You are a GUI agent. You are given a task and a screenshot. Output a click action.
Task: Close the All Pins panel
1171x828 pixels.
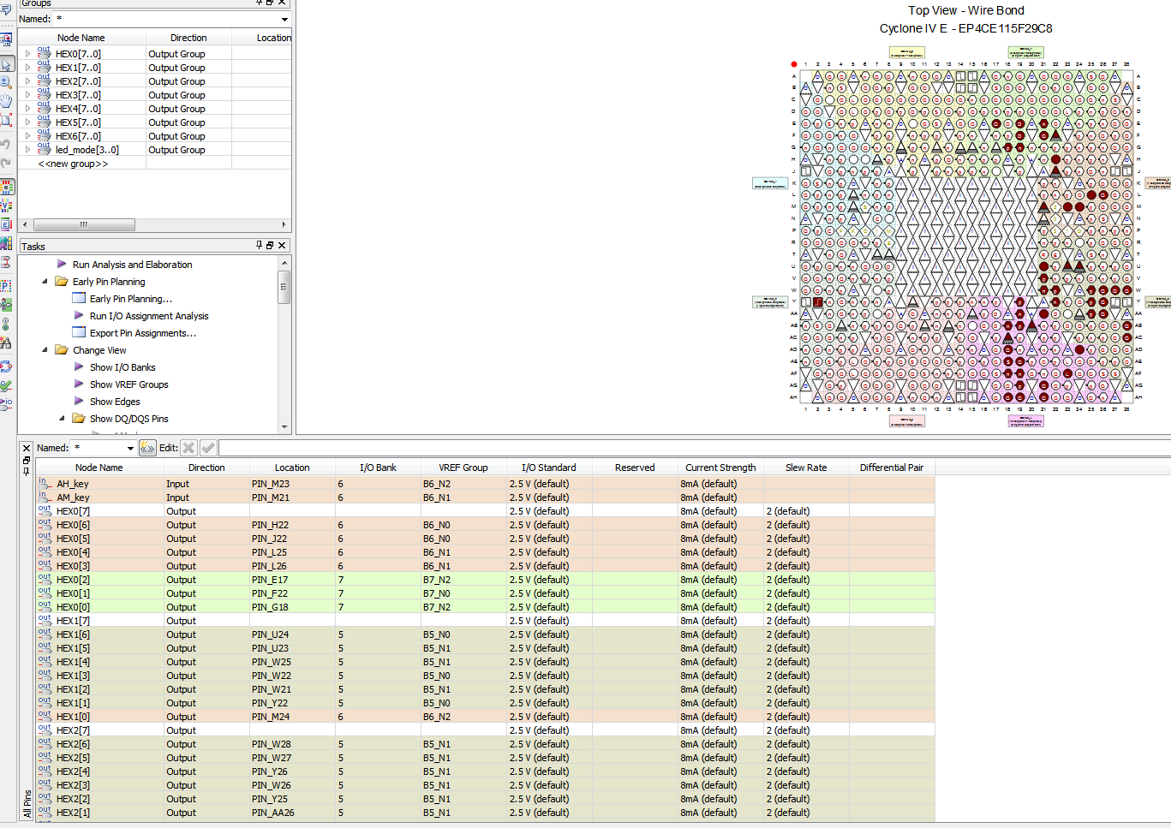coord(27,448)
